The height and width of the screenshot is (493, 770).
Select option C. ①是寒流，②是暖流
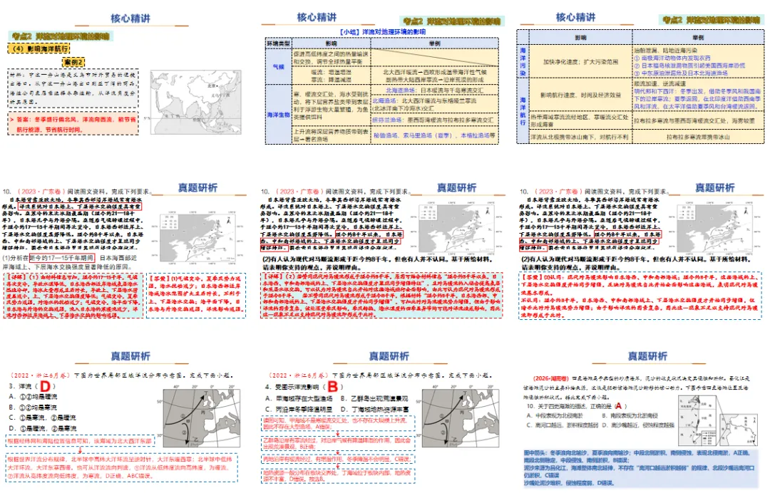tap(42, 417)
